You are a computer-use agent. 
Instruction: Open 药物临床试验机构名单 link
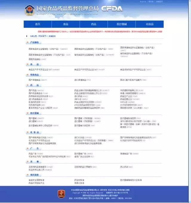coord(41,96)
